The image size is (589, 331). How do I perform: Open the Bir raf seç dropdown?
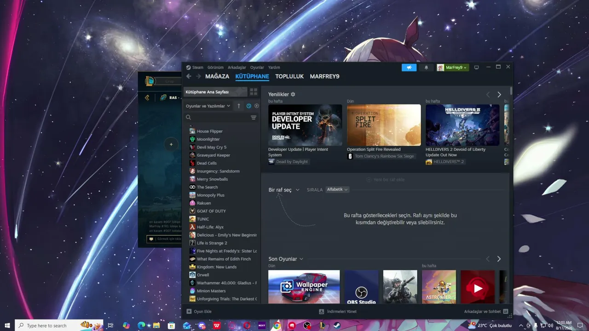pos(284,190)
